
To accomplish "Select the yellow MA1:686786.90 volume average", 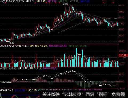I will 39,46.
